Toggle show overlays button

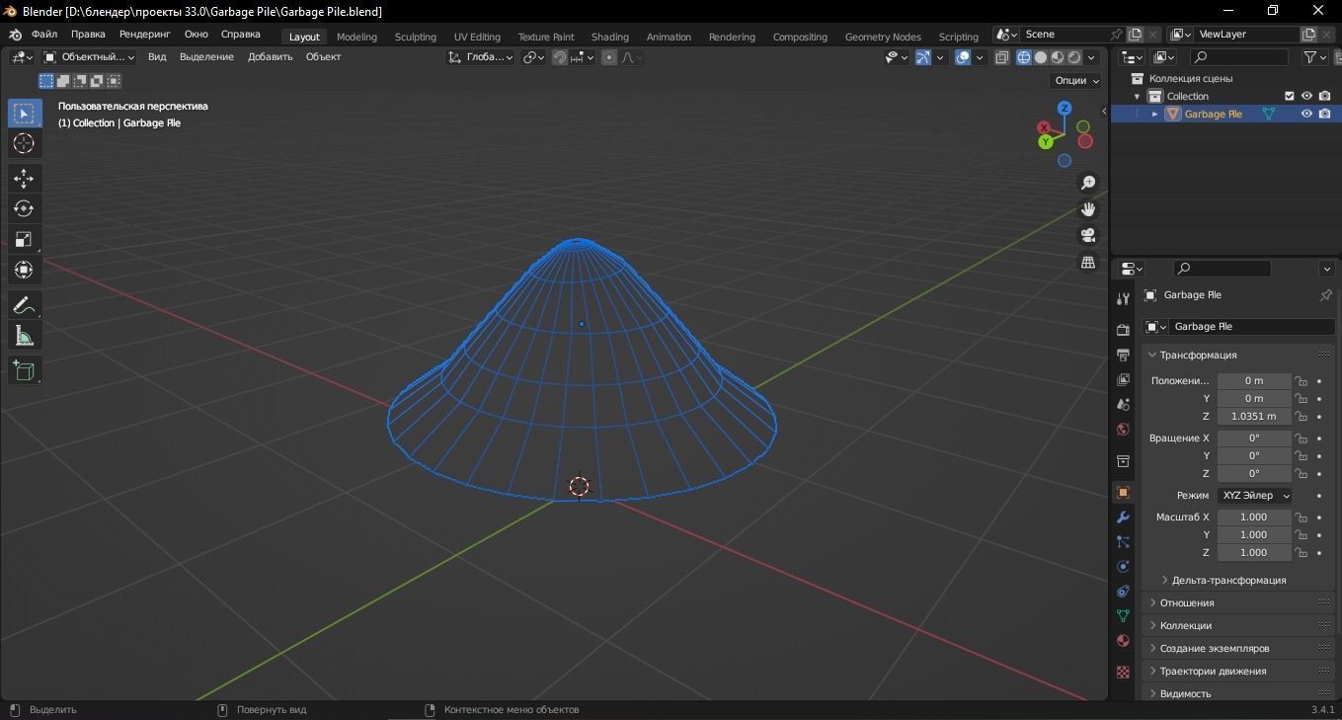coord(963,57)
